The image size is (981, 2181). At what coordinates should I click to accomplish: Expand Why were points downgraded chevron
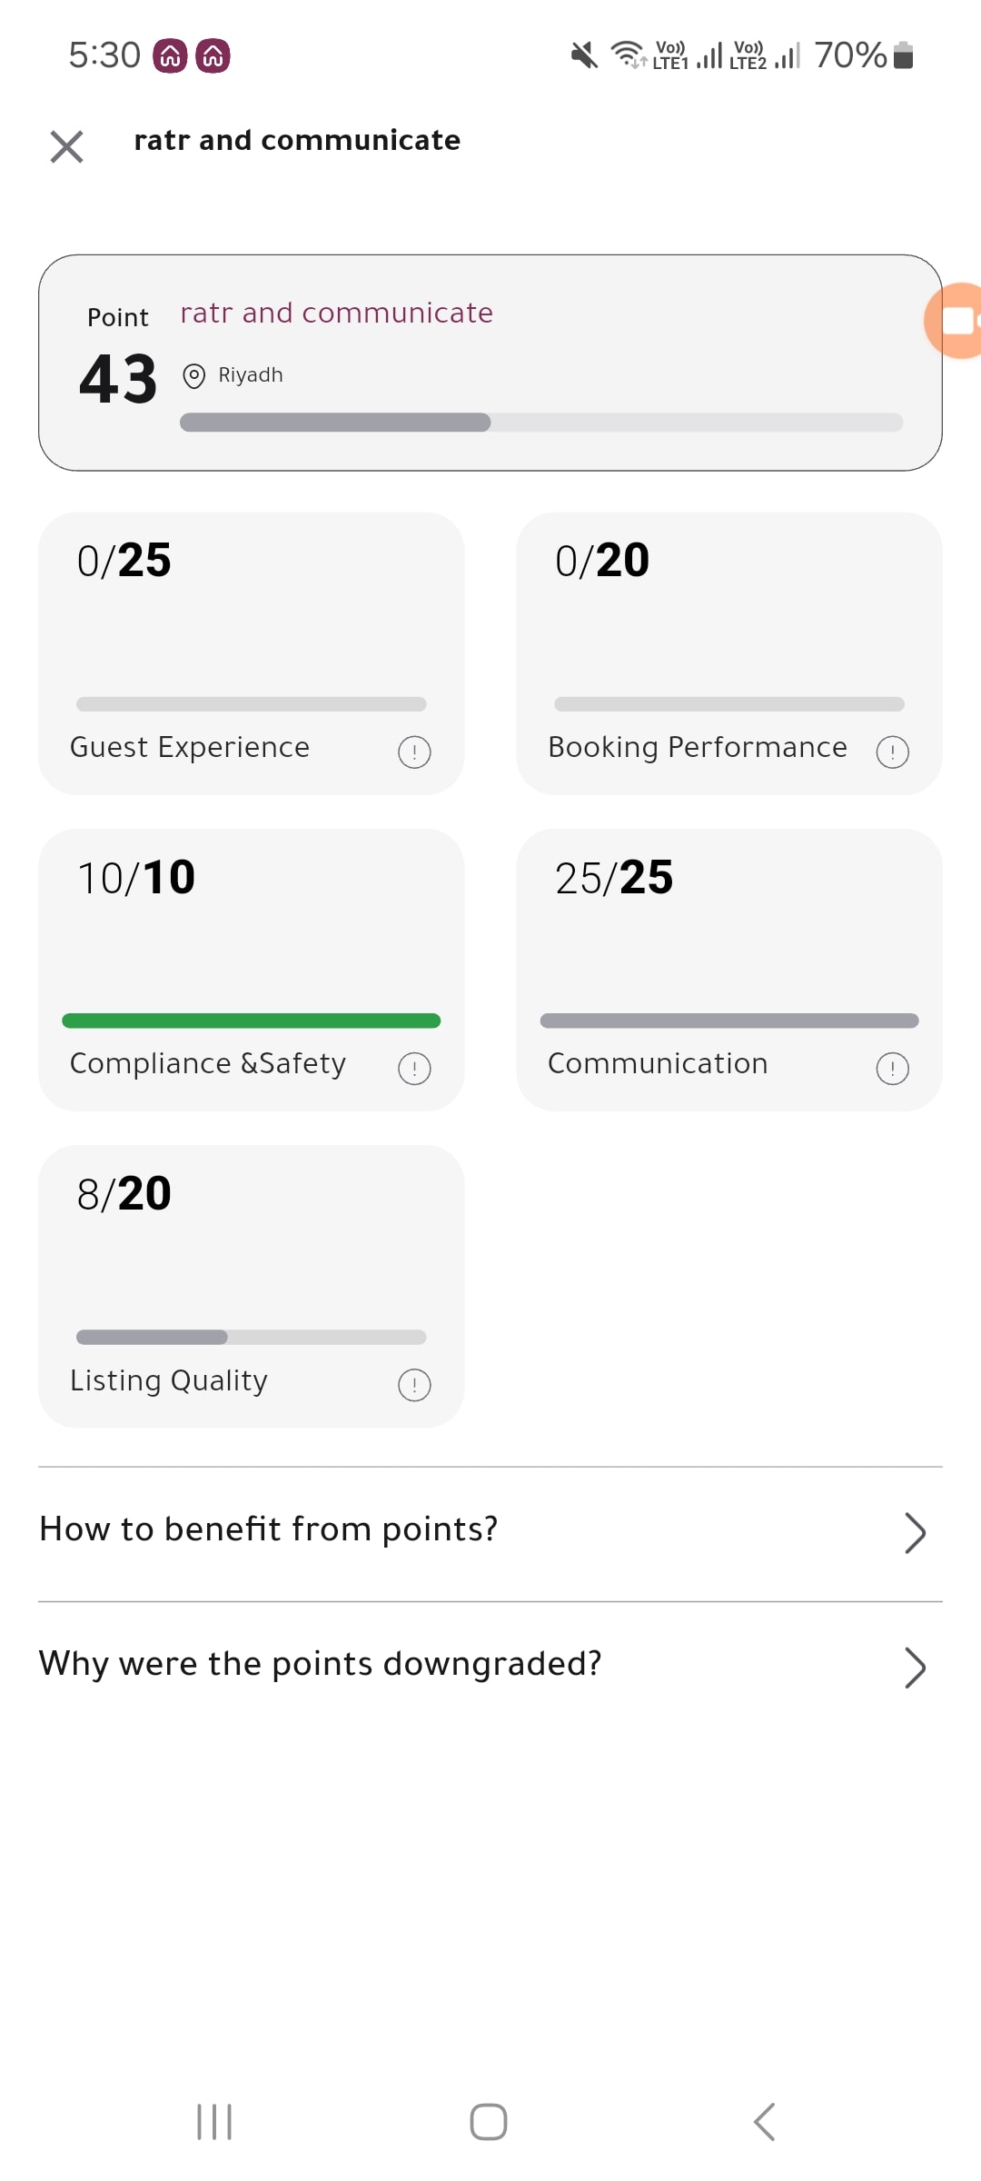point(915,1668)
